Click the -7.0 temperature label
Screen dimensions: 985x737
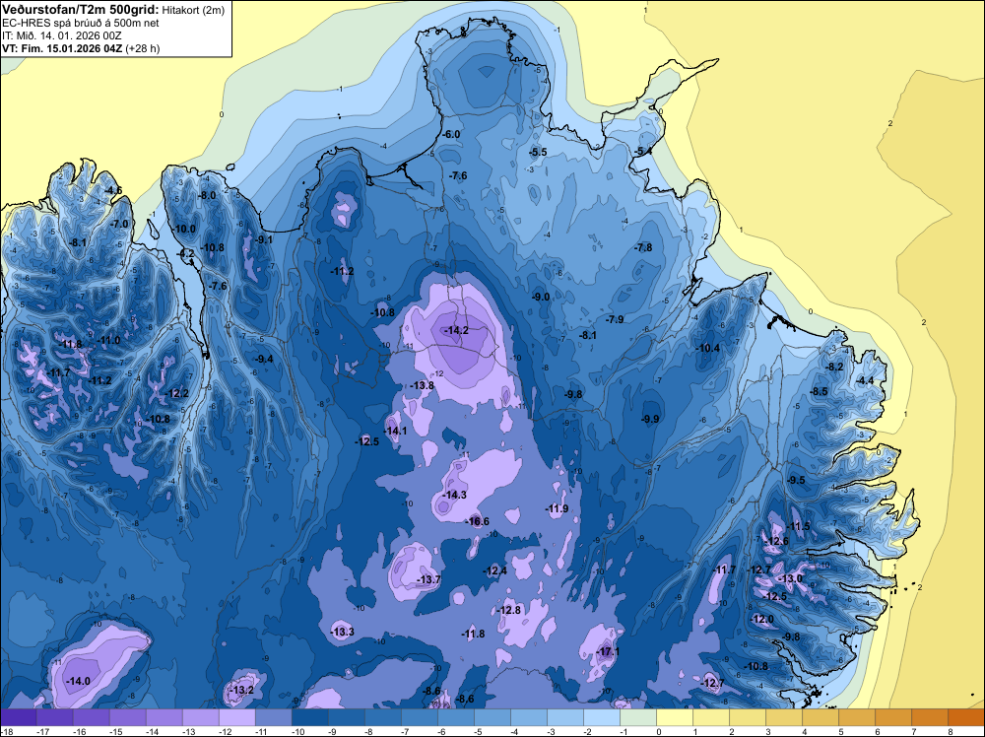pos(119,224)
